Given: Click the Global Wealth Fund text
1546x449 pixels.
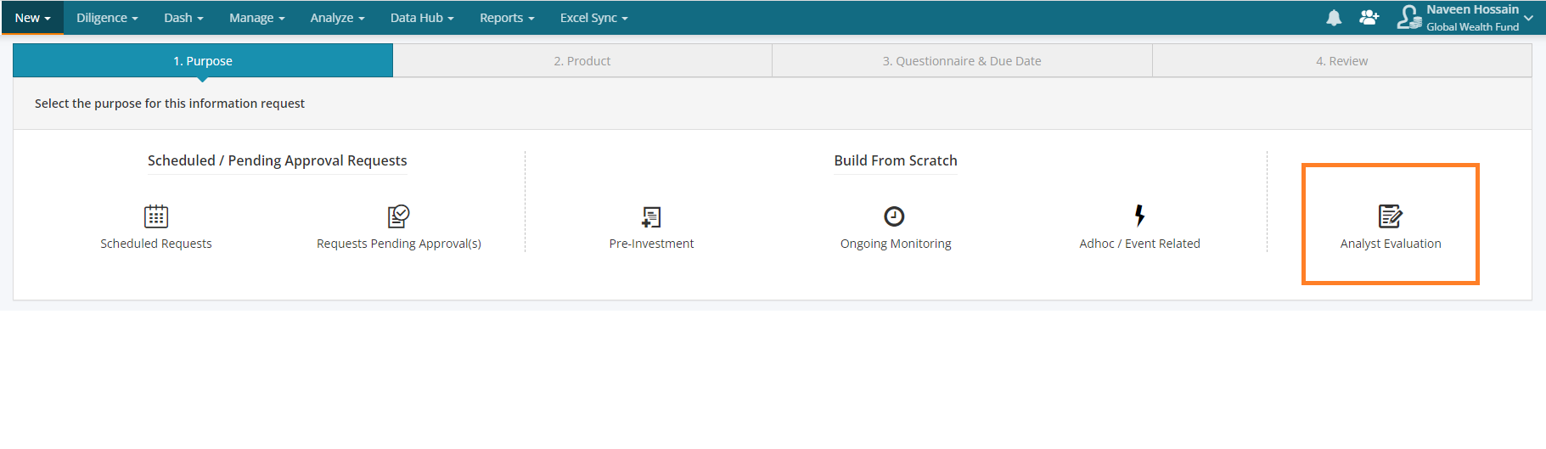Looking at the screenshot, I should pos(1472,27).
